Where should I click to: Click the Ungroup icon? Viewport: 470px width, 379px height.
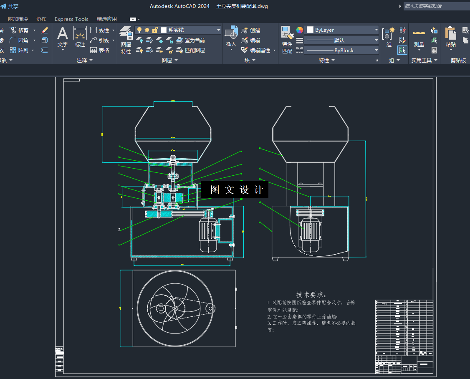[x=402, y=30]
